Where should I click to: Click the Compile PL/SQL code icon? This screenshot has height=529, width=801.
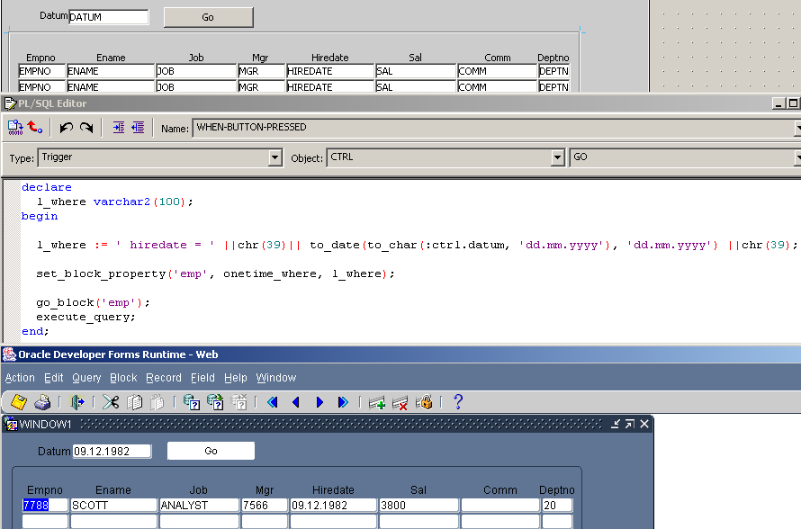tap(15, 128)
